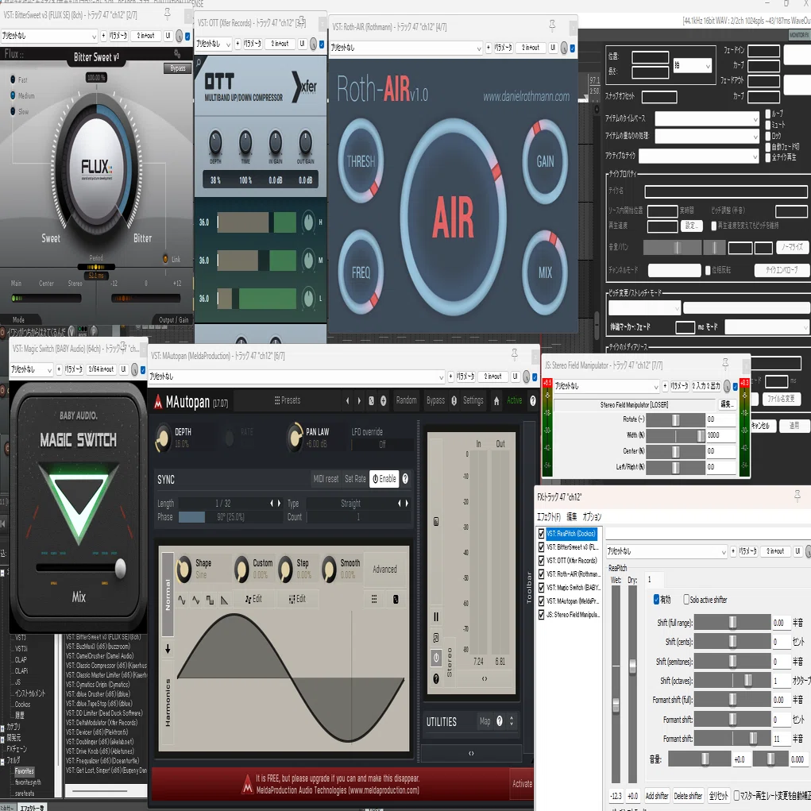Image resolution: width=811 pixels, height=811 pixels.
Task: Click the MAutopan Shape knob
Action: point(183,569)
